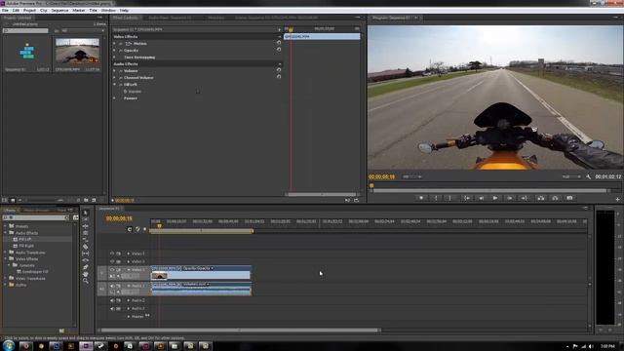Step back one frame in Program monitor
Image resolution: width=624 pixels, height=351 pixels.
tap(481, 198)
